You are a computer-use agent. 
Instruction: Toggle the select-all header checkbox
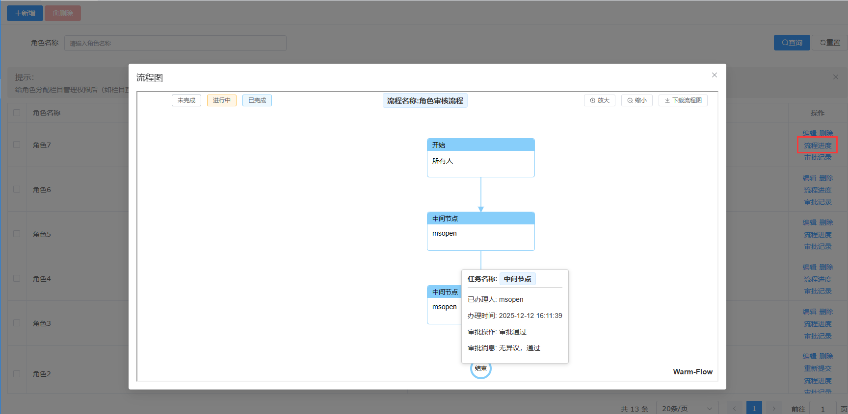pyautogui.click(x=17, y=113)
